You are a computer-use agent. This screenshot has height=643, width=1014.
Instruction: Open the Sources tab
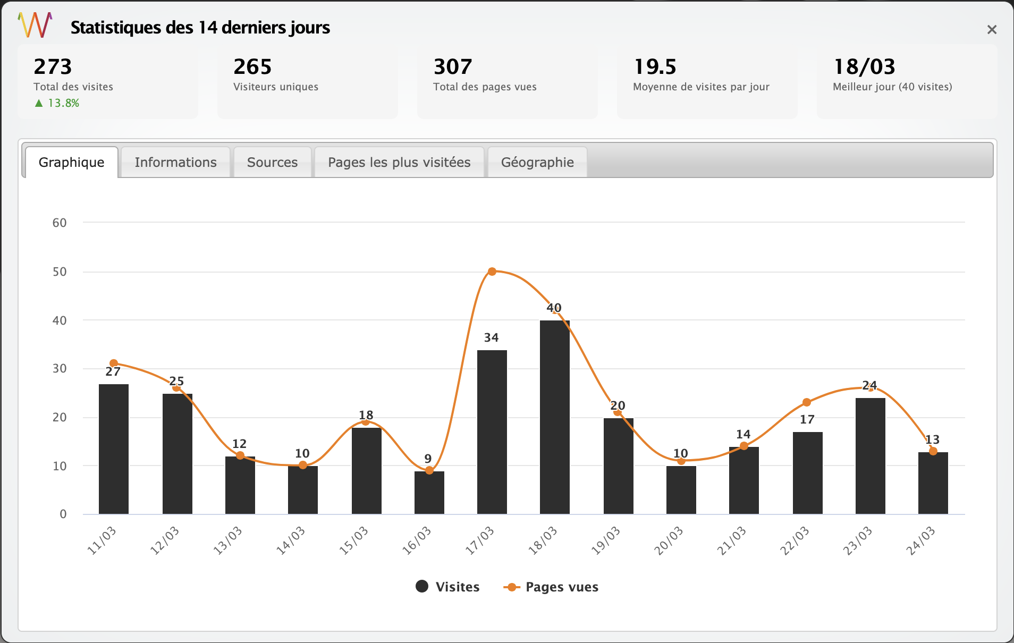pyautogui.click(x=272, y=162)
